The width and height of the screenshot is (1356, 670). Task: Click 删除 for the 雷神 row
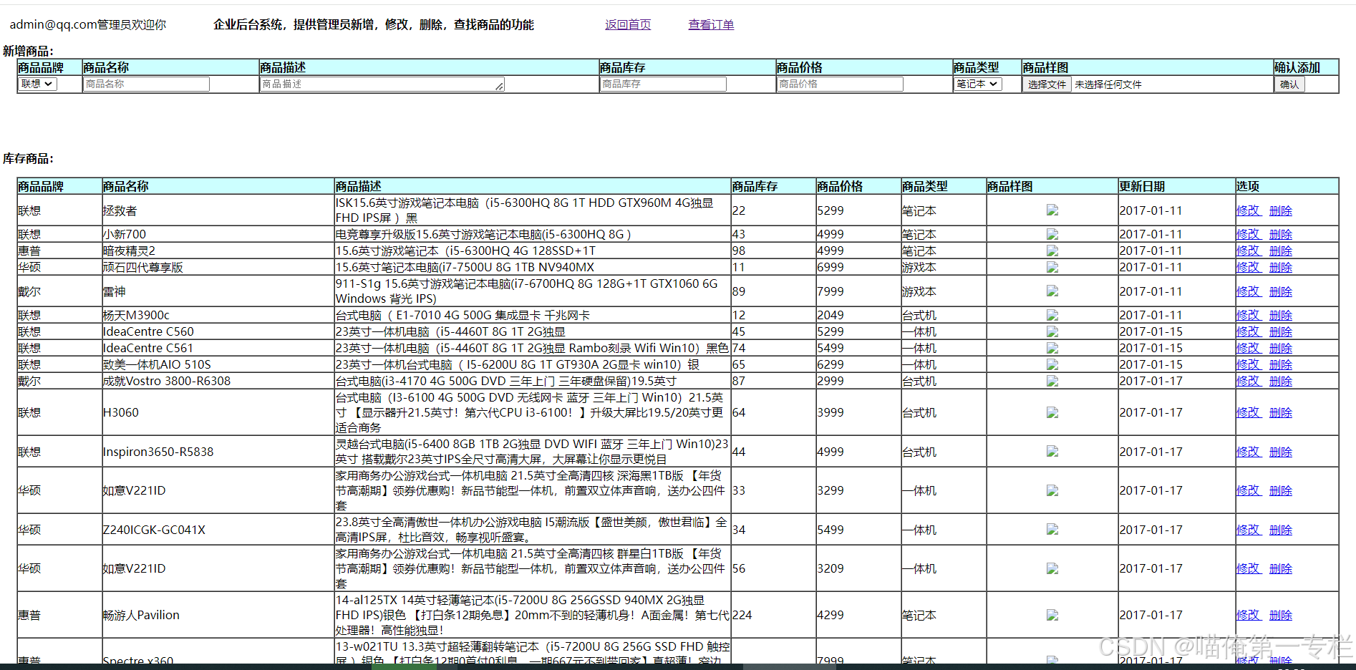1281,291
